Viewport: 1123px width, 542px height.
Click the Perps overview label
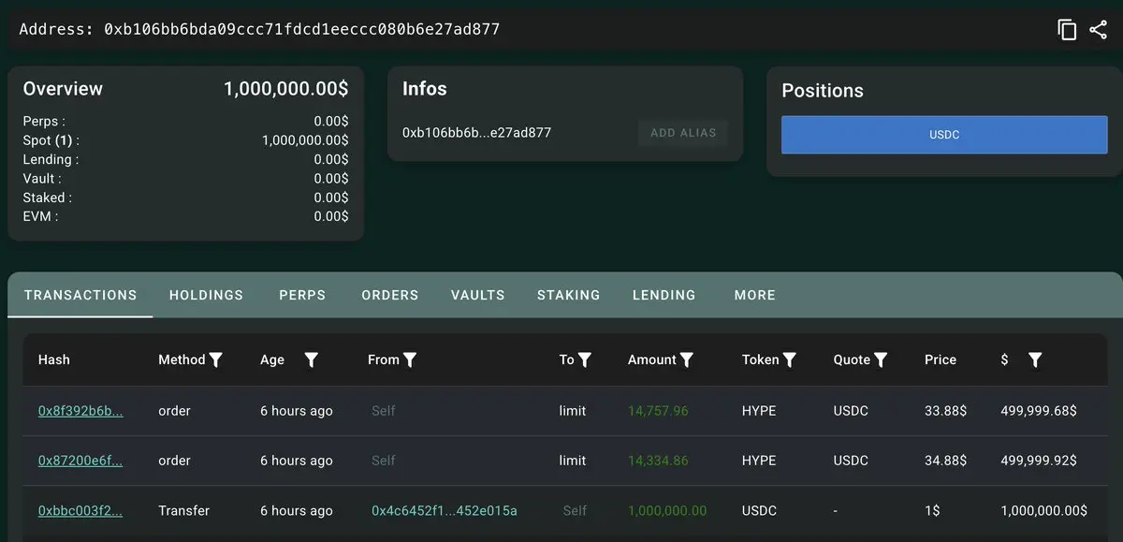(x=44, y=121)
